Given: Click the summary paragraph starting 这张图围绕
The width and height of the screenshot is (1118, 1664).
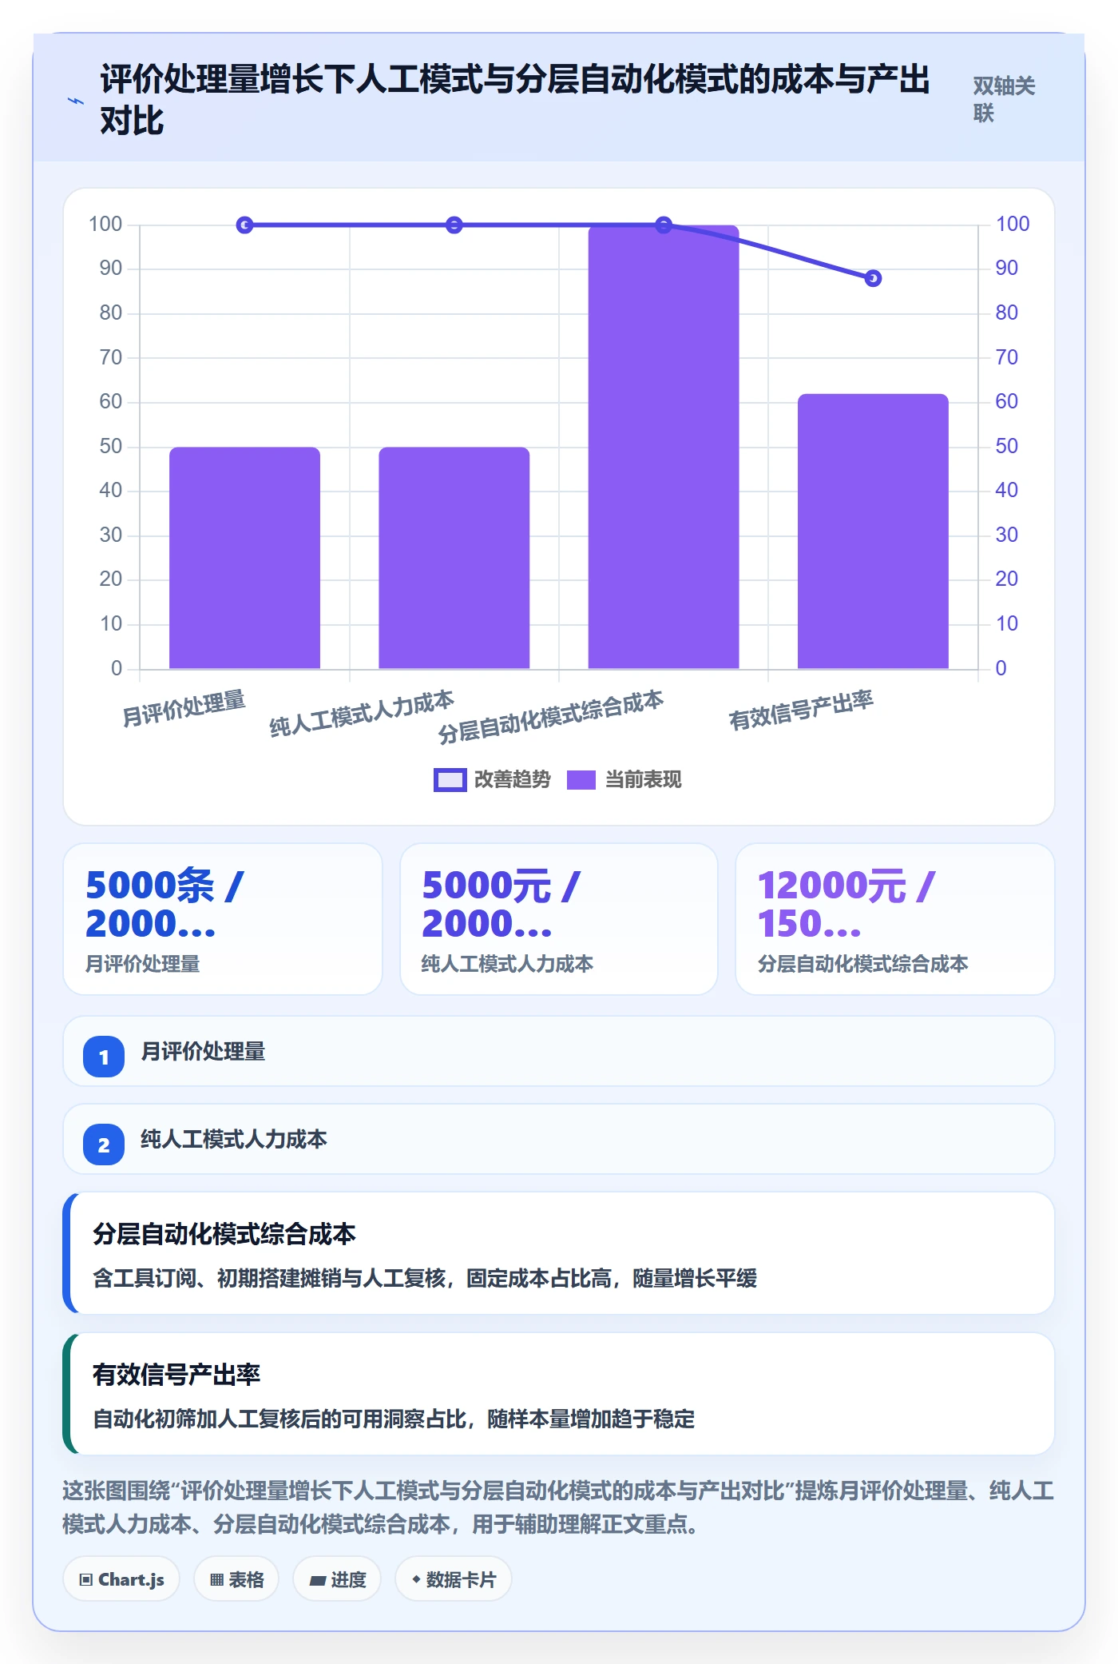Looking at the screenshot, I should pos(559,1507).
